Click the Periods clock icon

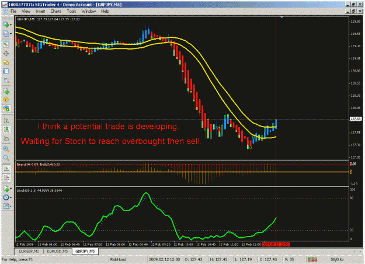coord(6,198)
